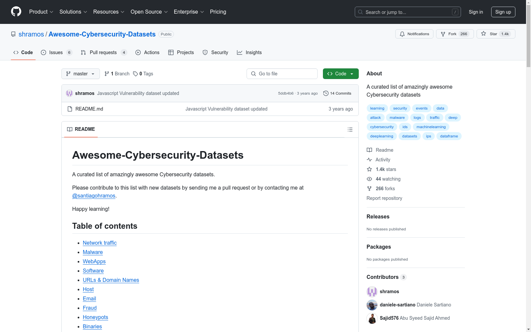Select the dataframe topic tag
The width and height of the screenshot is (531, 332).
pyautogui.click(x=449, y=136)
